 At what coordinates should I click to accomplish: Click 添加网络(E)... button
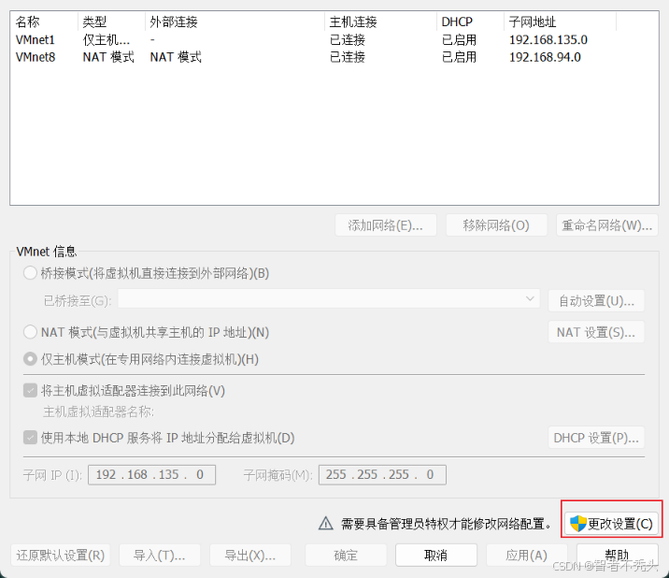[x=386, y=225]
